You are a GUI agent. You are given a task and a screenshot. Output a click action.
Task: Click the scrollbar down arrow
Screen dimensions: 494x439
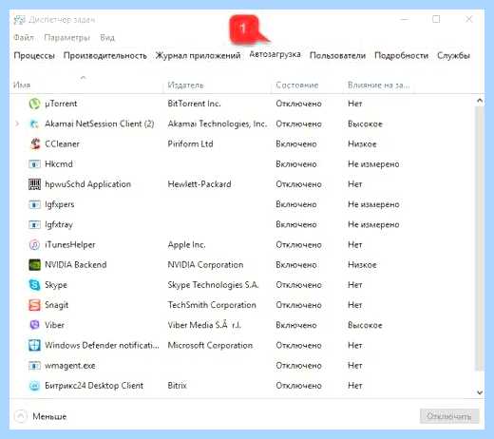pyautogui.click(x=480, y=392)
